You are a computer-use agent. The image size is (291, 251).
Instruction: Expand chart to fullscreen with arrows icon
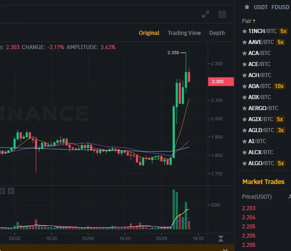coord(206,14)
